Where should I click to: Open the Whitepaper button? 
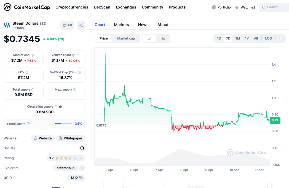coord(71,138)
